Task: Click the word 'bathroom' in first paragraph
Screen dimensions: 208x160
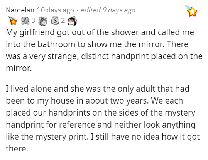Action: tap(56, 44)
